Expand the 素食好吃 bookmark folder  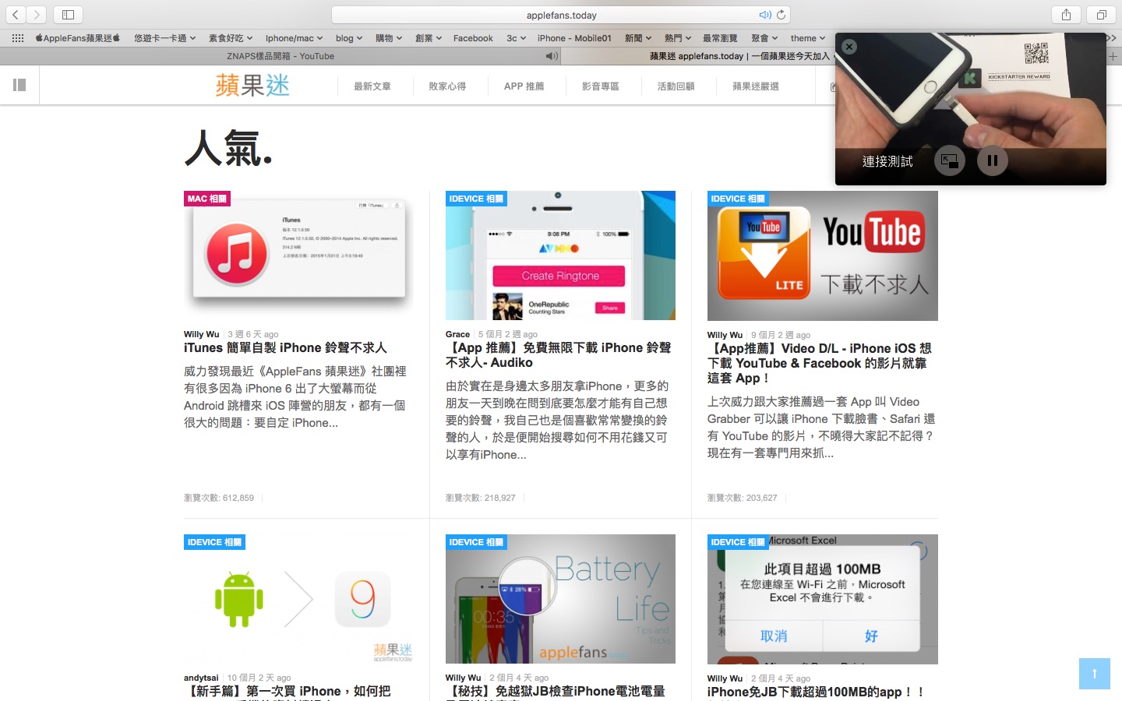click(x=231, y=38)
